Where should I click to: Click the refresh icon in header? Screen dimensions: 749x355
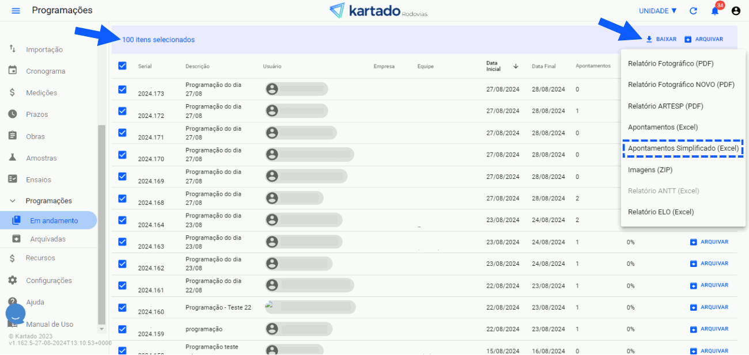[x=693, y=11]
